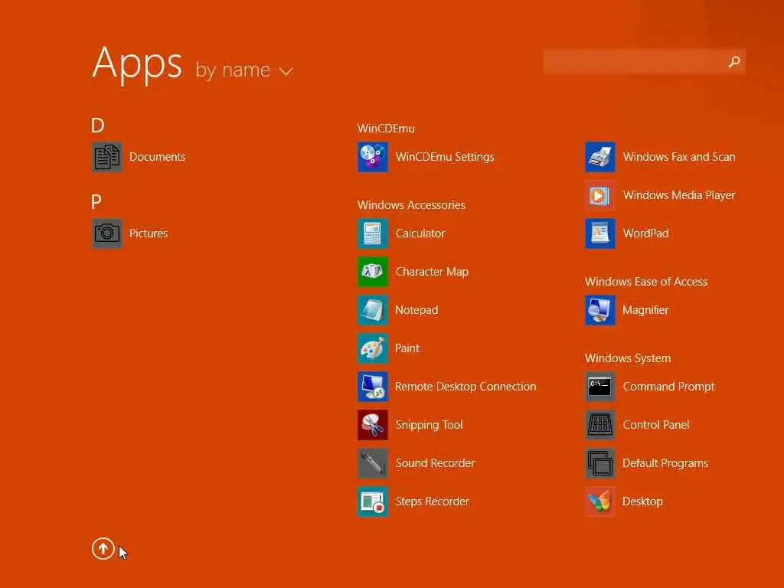Image resolution: width=784 pixels, height=588 pixels.
Task: Click the 'Steps Recorder' label
Action: coord(432,501)
